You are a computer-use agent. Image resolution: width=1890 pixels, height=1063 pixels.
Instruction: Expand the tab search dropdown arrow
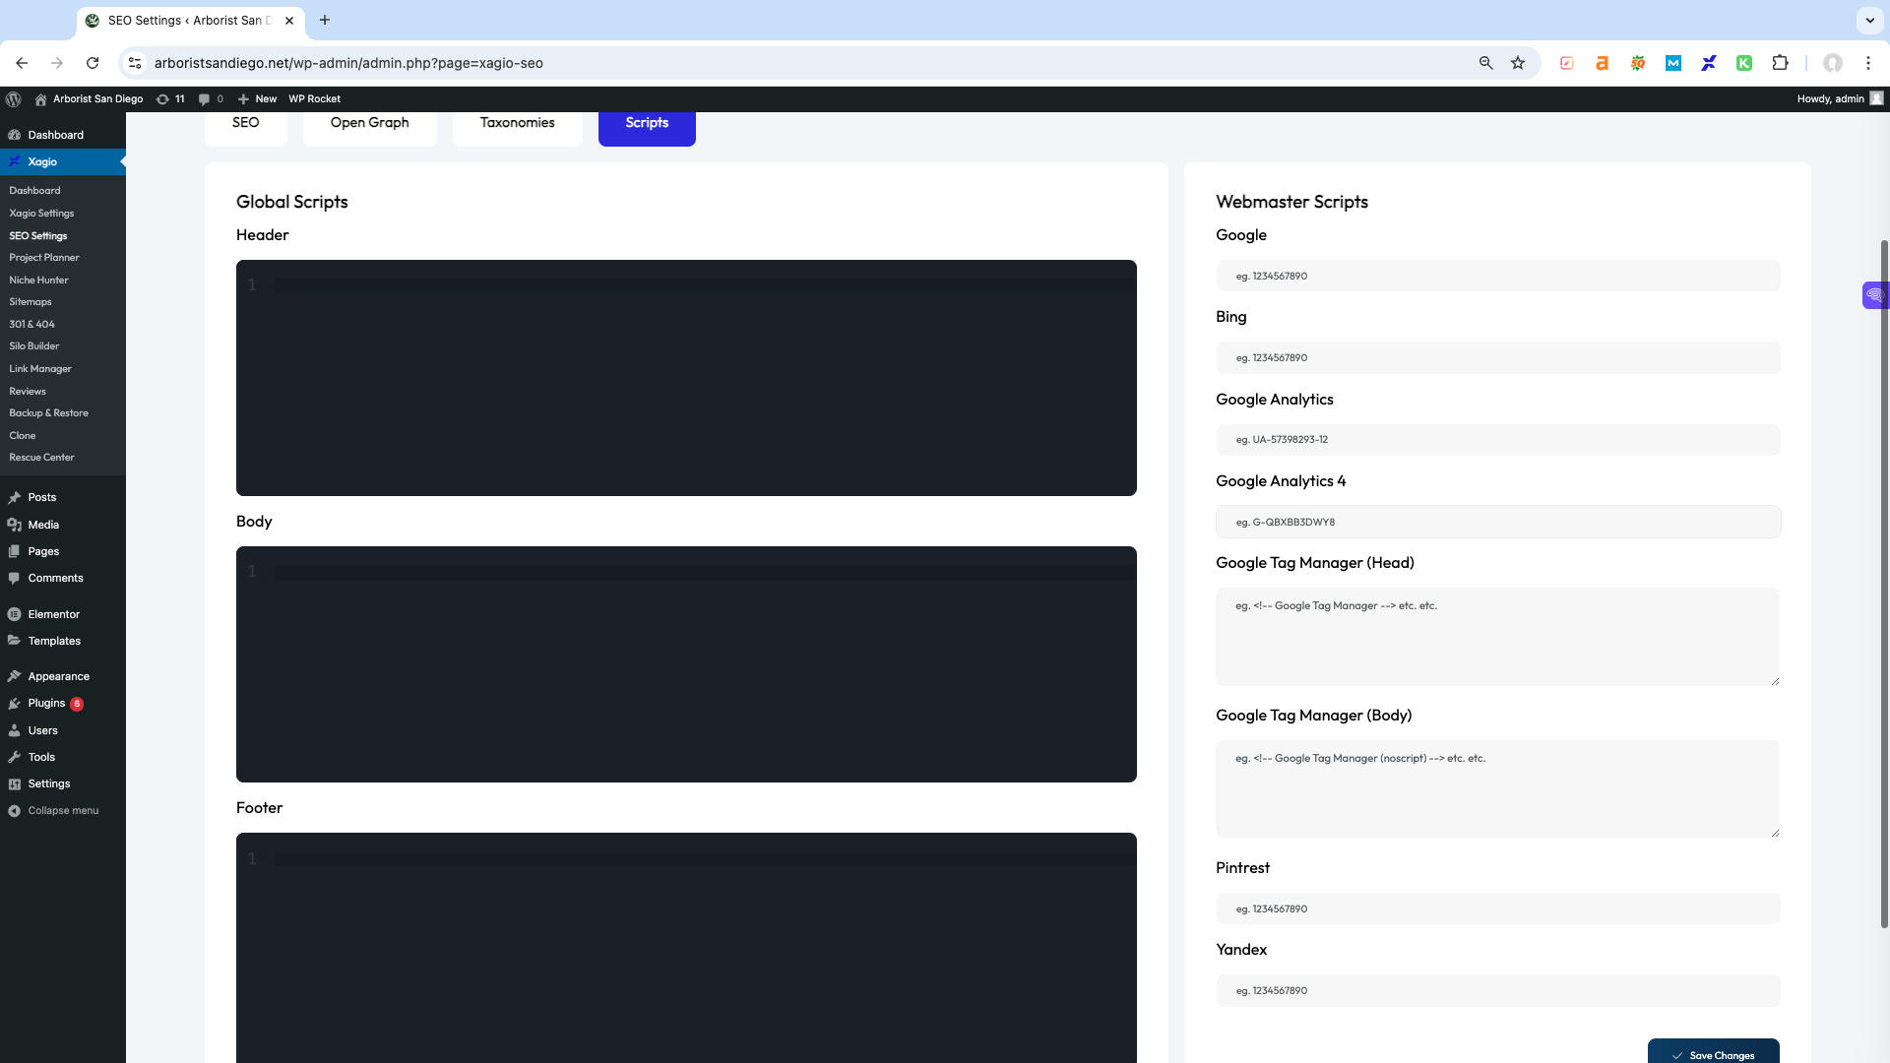(x=1869, y=20)
